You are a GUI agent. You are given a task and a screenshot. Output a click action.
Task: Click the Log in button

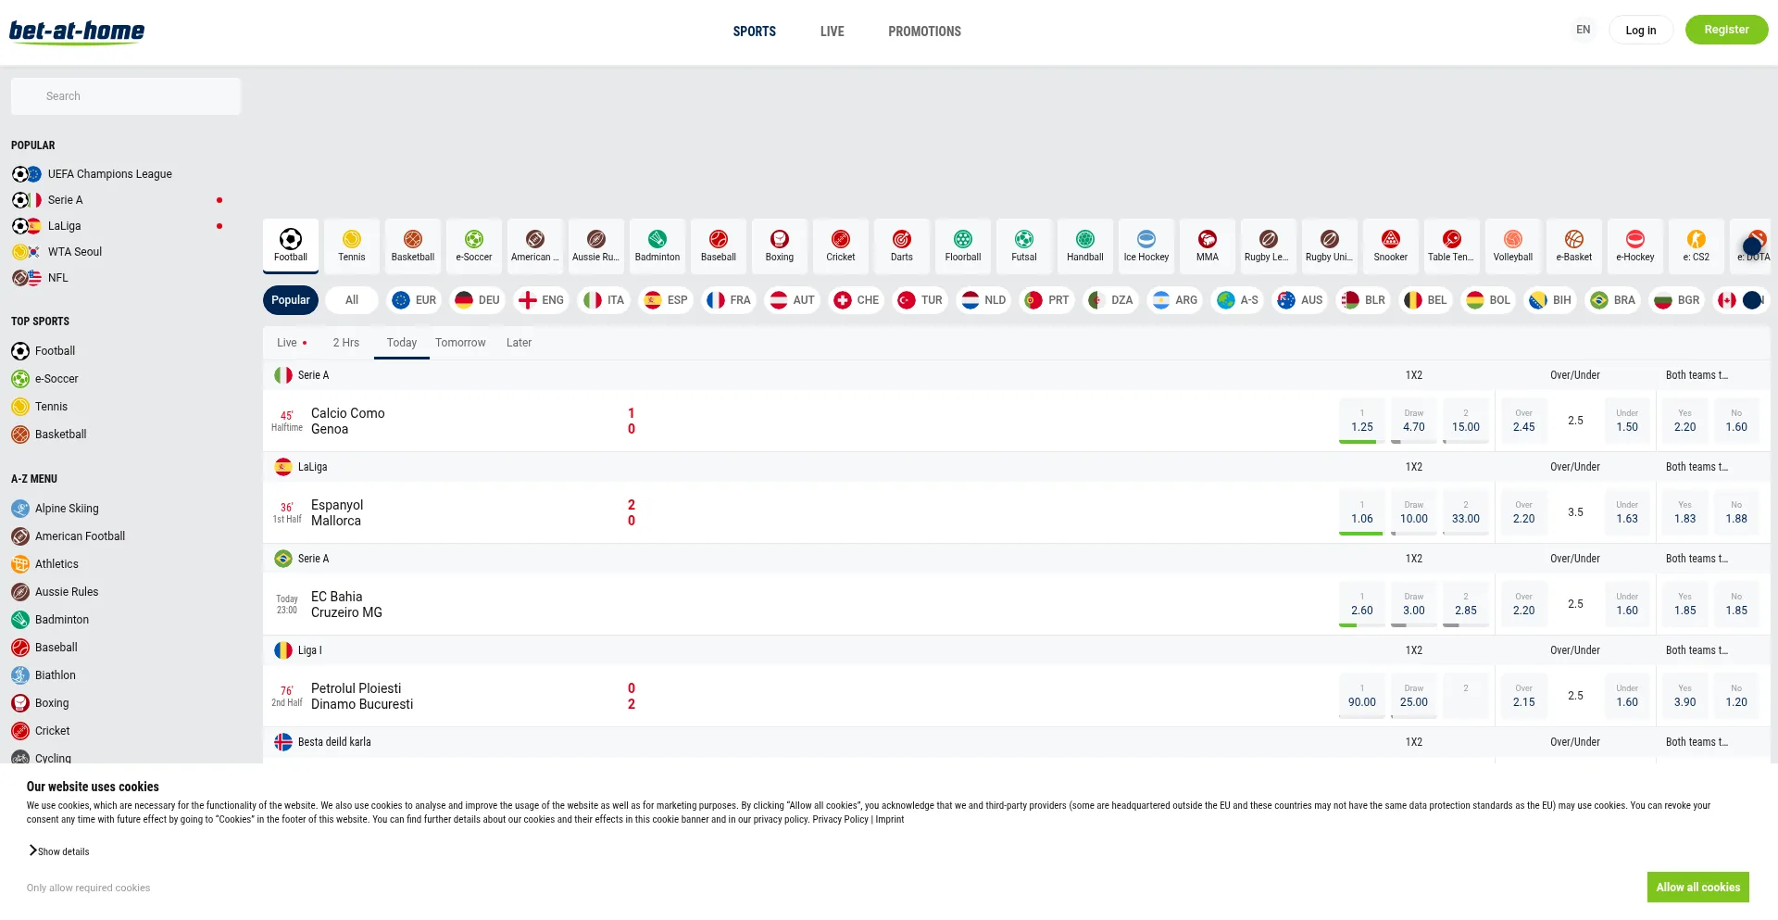coord(1641,30)
